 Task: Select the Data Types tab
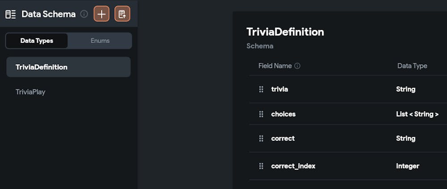pos(37,41)
